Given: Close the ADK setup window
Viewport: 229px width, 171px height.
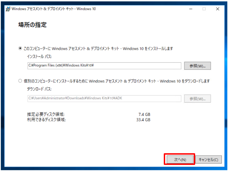Looking at the screenshot, I should (218, 9).
